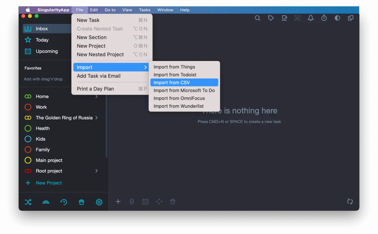Click the New Project link
Viewport: 378px width, 234px height.
[49, 183]
